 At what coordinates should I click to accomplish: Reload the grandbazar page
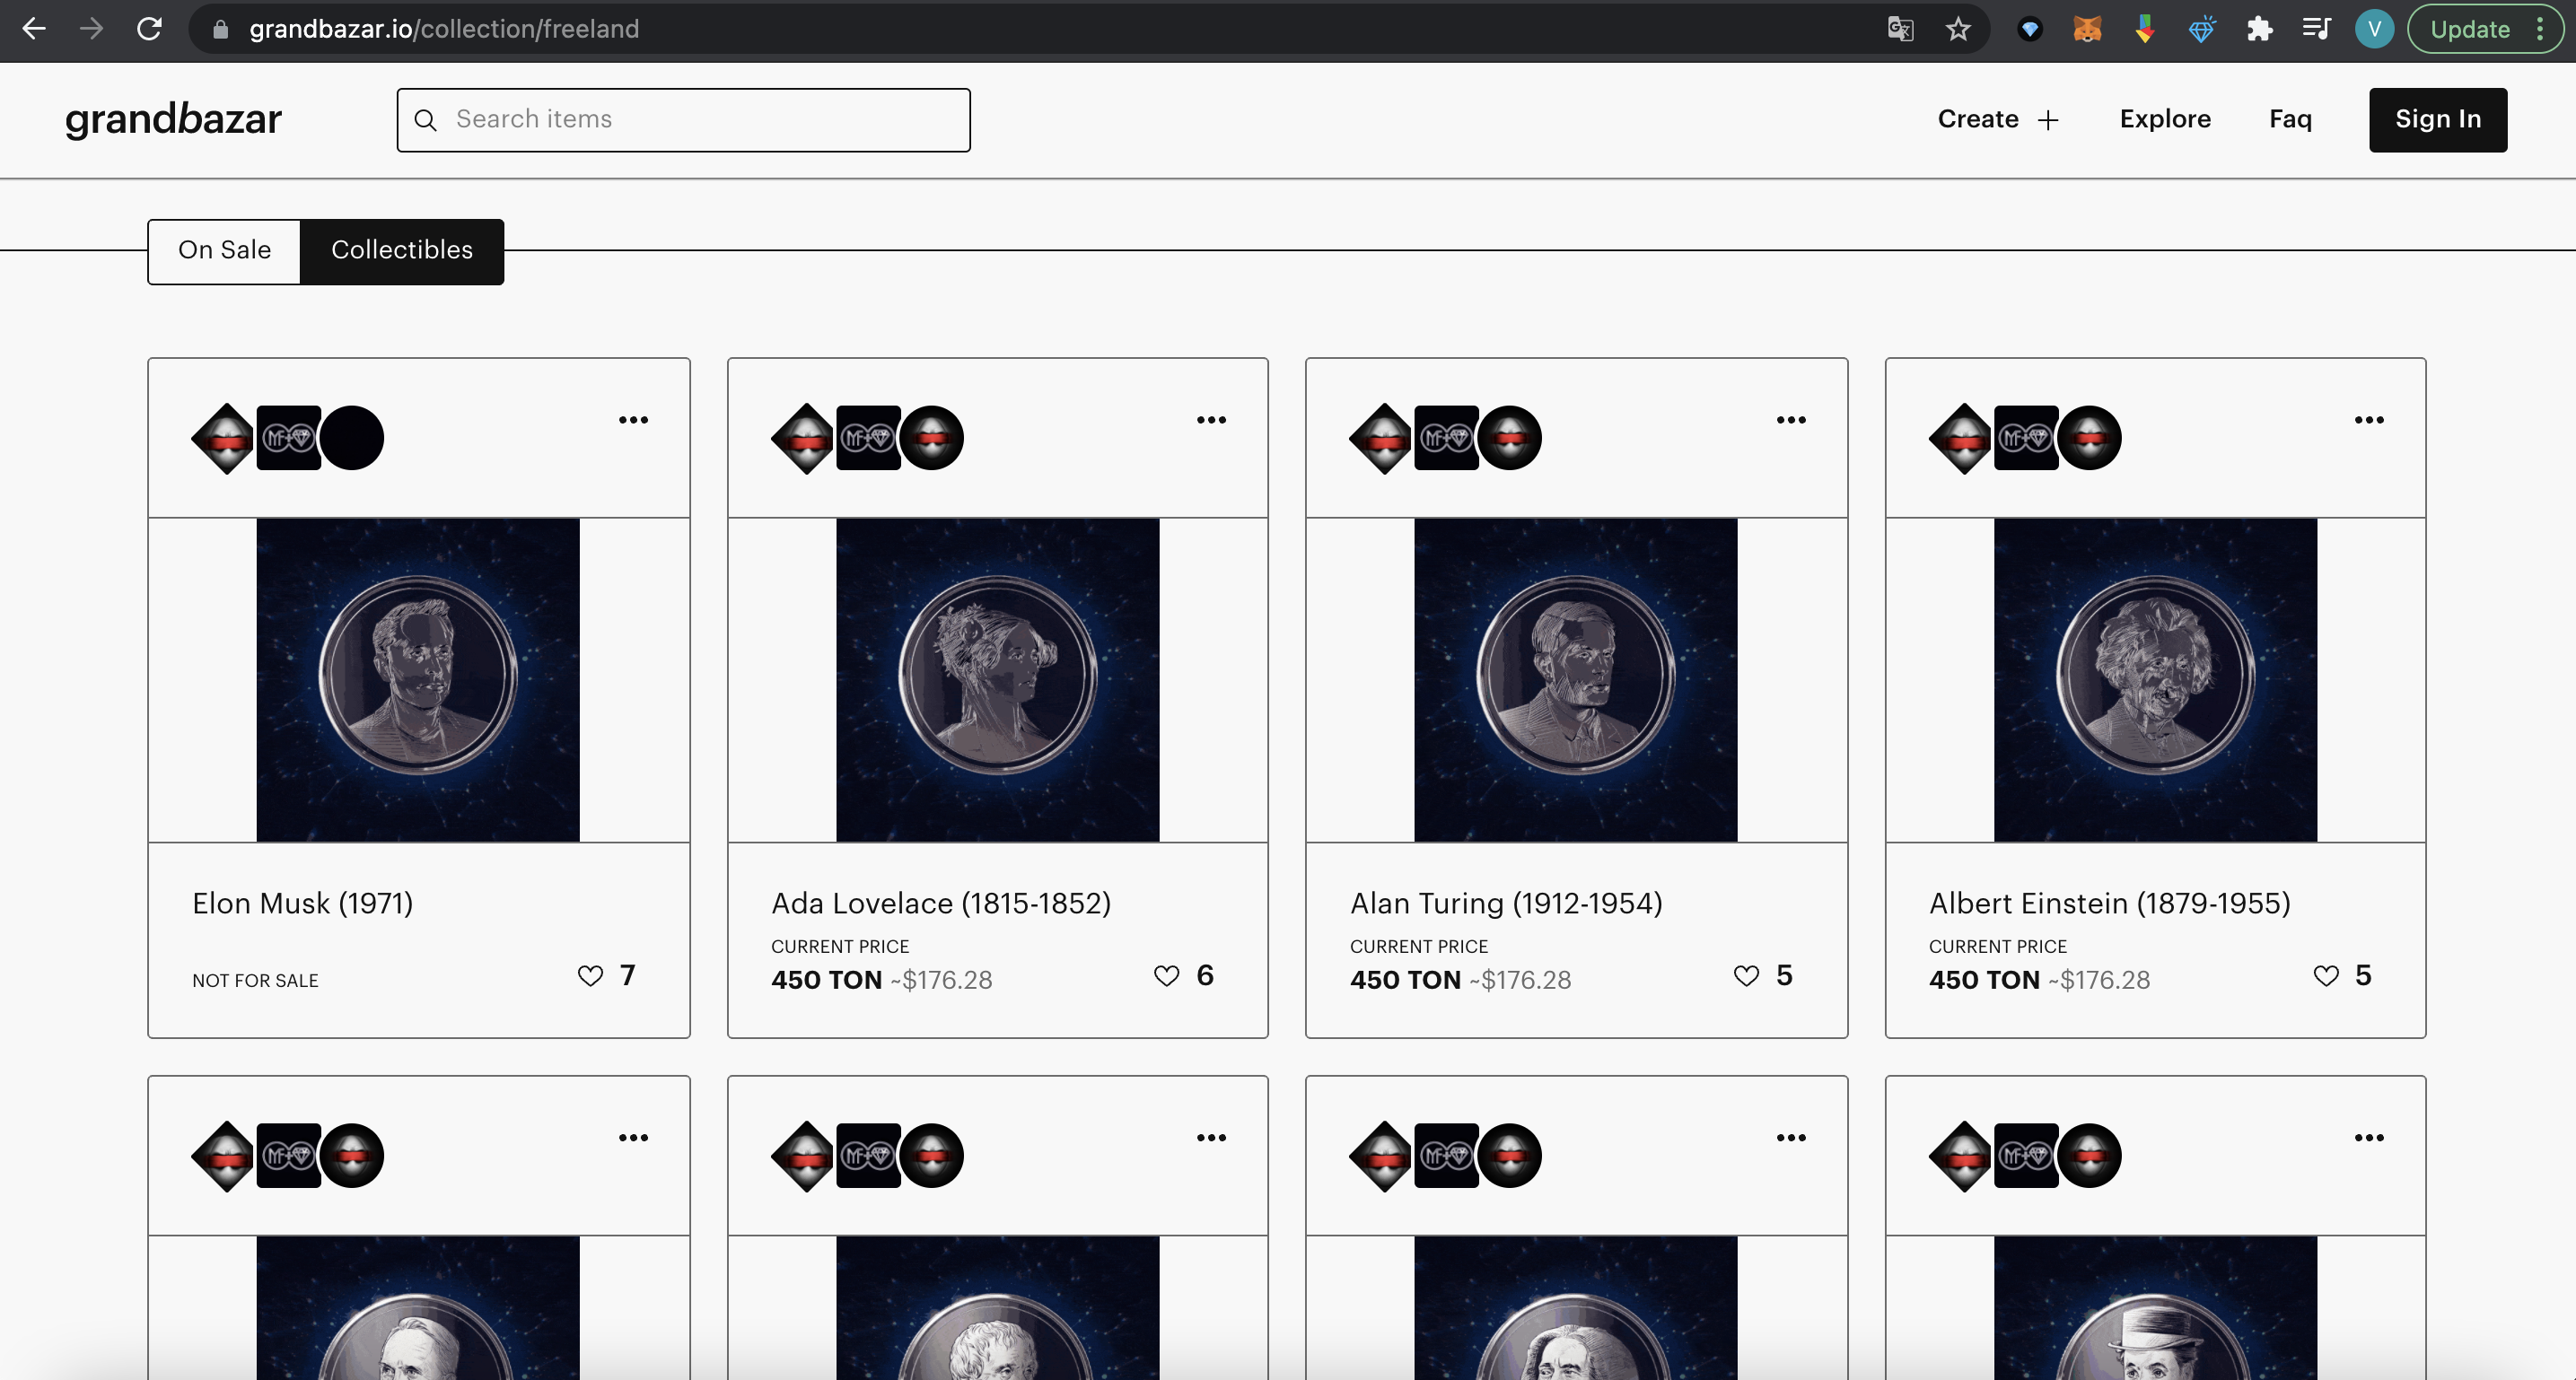tap(149, 29)
